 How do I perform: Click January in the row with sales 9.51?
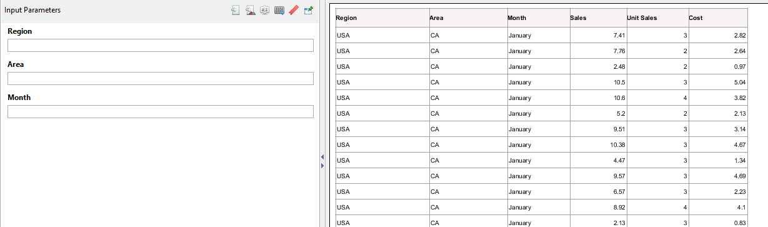[x=520, y=129]
